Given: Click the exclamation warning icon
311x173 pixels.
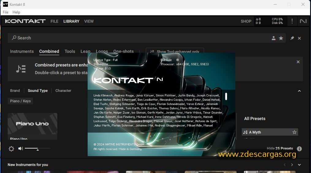Looking at the screenshot, I should click(x=292, y=21).
